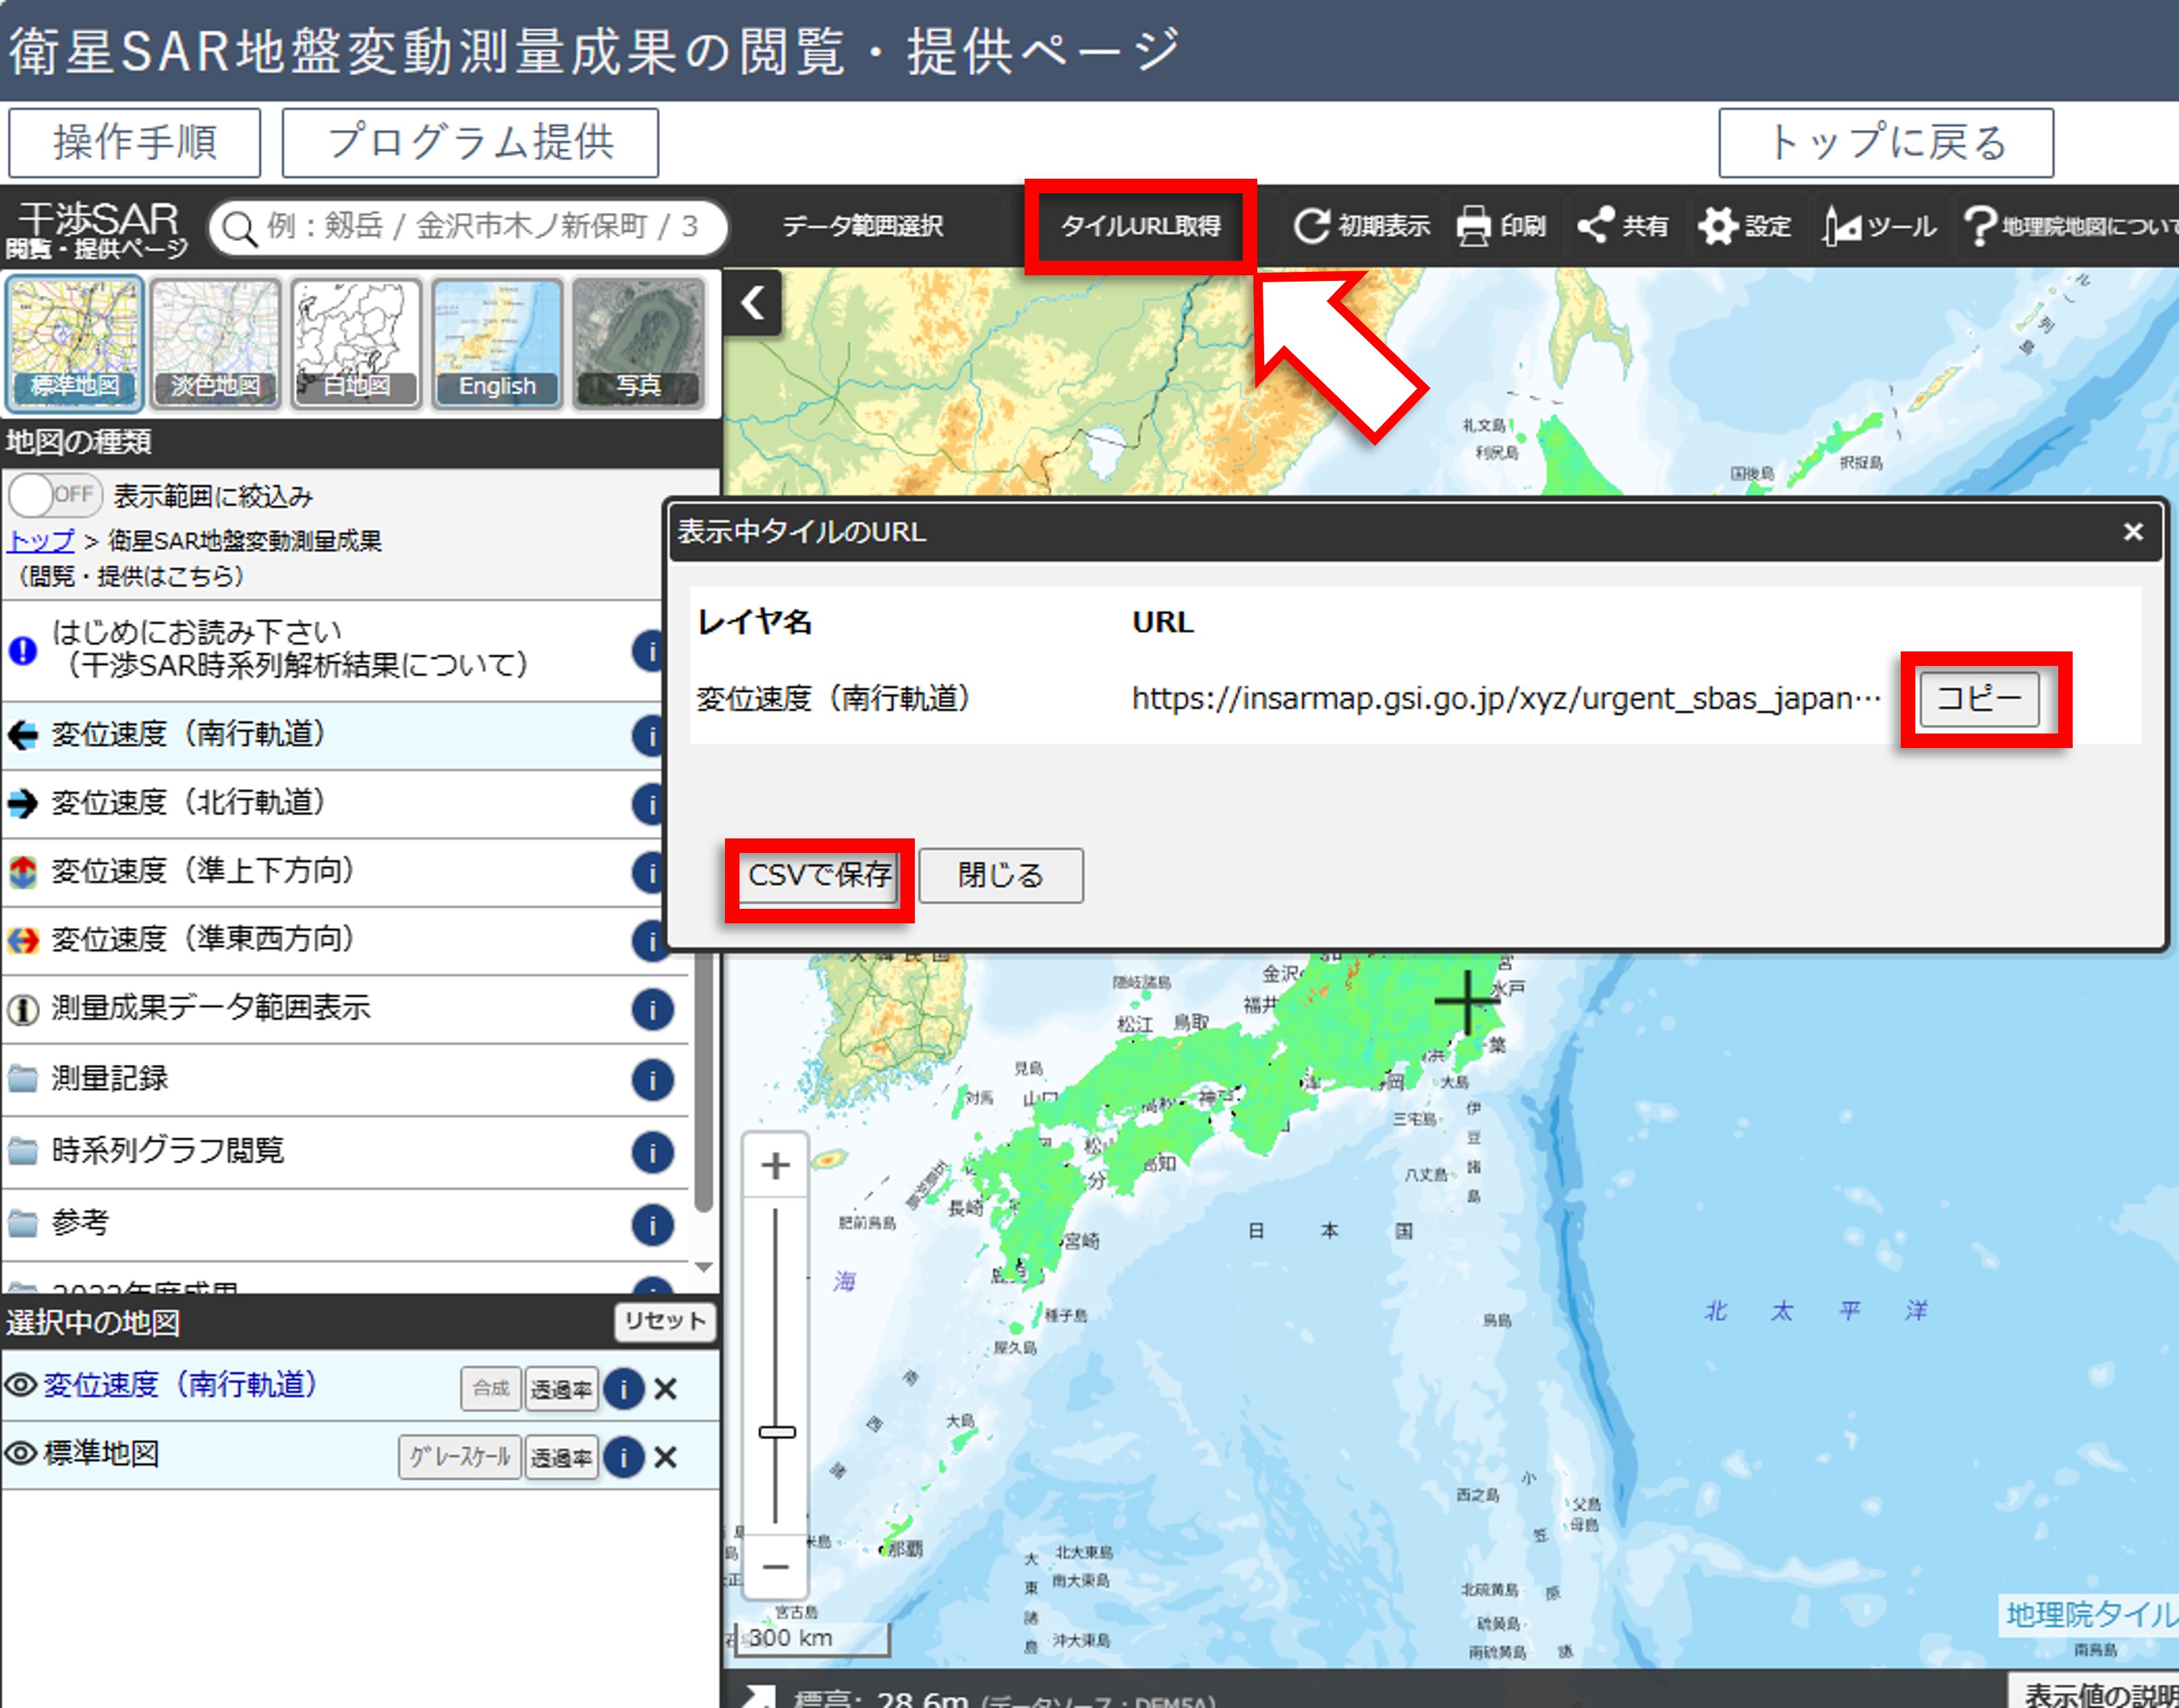Click the リセット button
2179x1708 pixels.
[664, 1322]
